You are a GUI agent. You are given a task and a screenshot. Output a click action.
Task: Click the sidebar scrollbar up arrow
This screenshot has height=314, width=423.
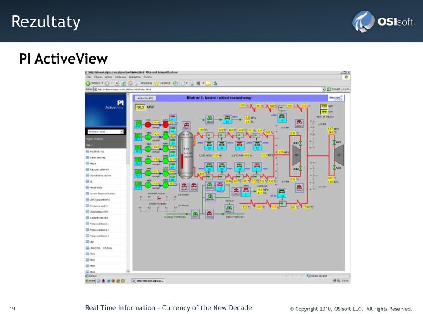point(128,95)
